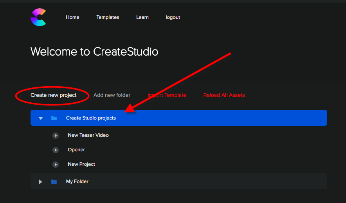This screenshot has height=203, width=346.
Task: Expand the My Folder arrow
Action: pos(41,181)
